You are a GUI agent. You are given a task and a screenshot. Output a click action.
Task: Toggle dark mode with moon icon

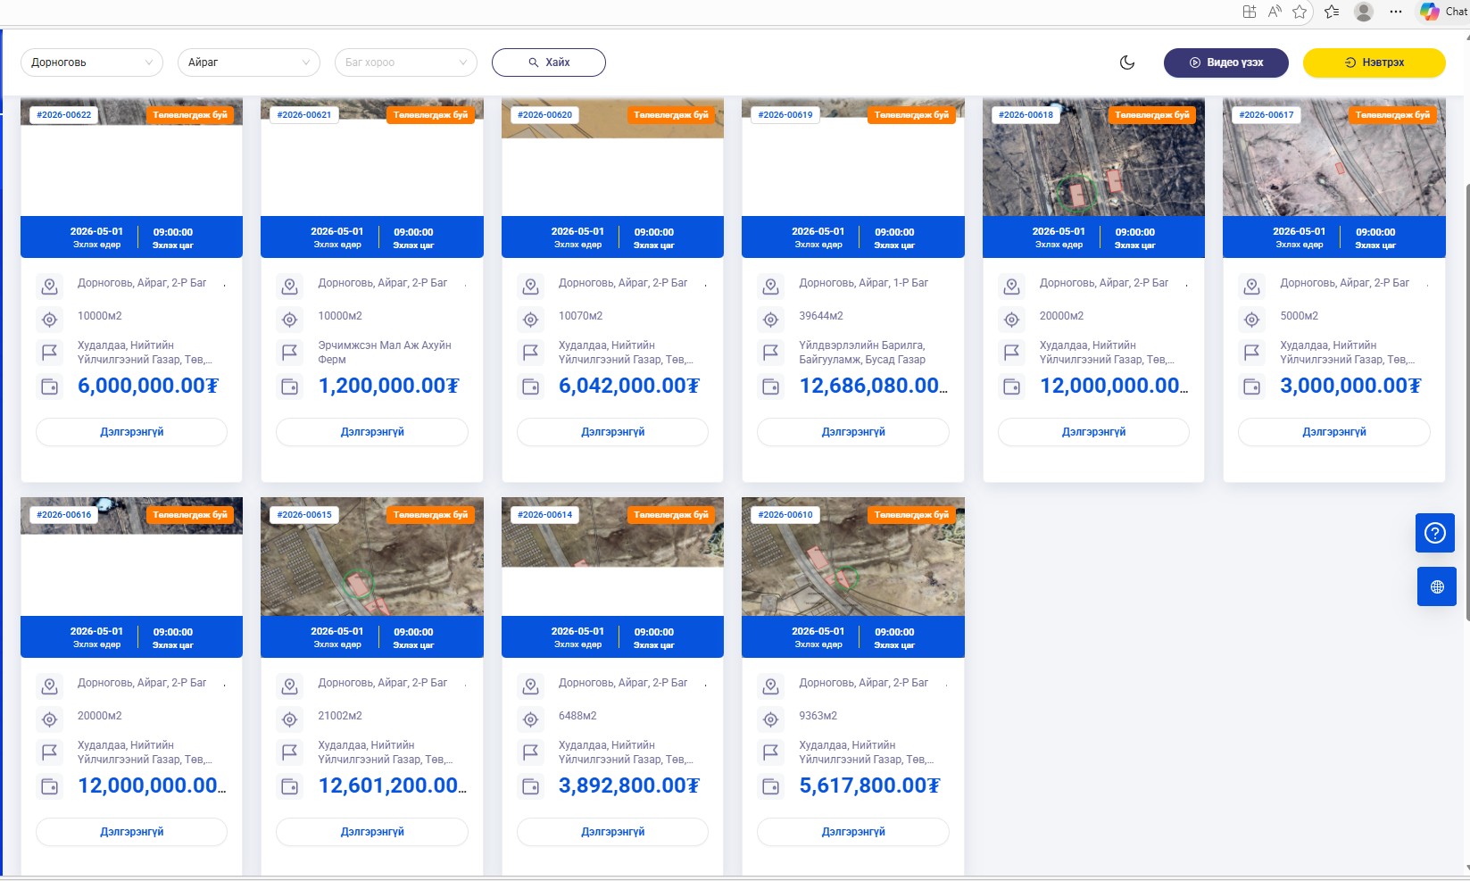tap(1127, 62)
